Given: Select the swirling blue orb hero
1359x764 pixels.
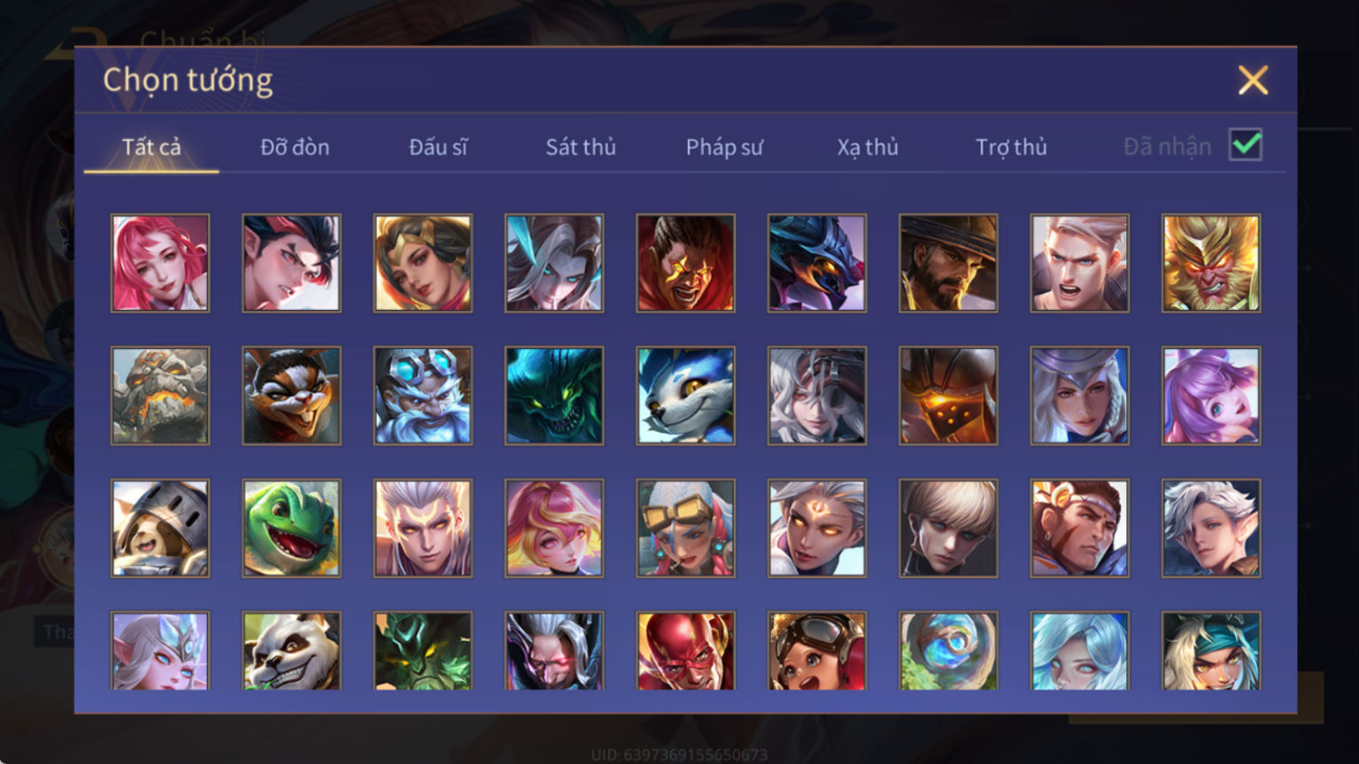Looking at the screenshot, I should [948, 651].
